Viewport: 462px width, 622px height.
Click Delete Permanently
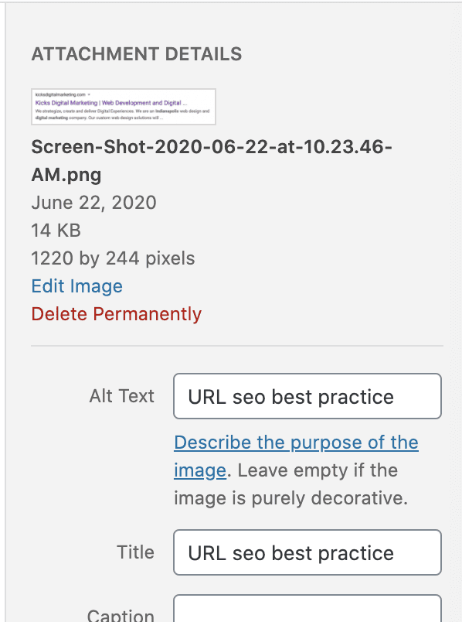pyautogui.click(x=117, y=314)
